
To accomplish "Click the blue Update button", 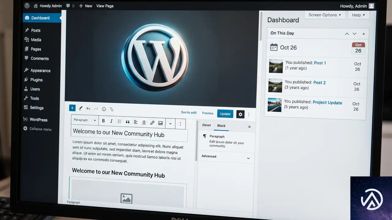I will [x=225, y=114].
